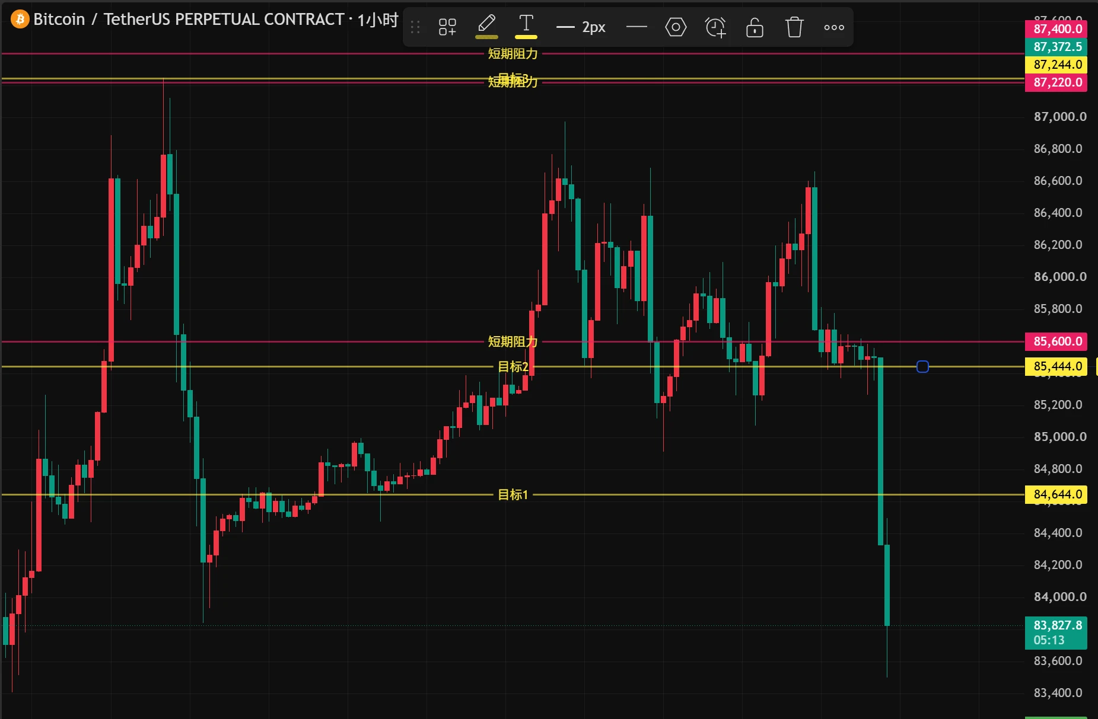Screen dimensions: 1098x719
Task: Click the Bitcoin / TetherUS PERPETUAL CONTRACT title
Action: coord(189,20)
